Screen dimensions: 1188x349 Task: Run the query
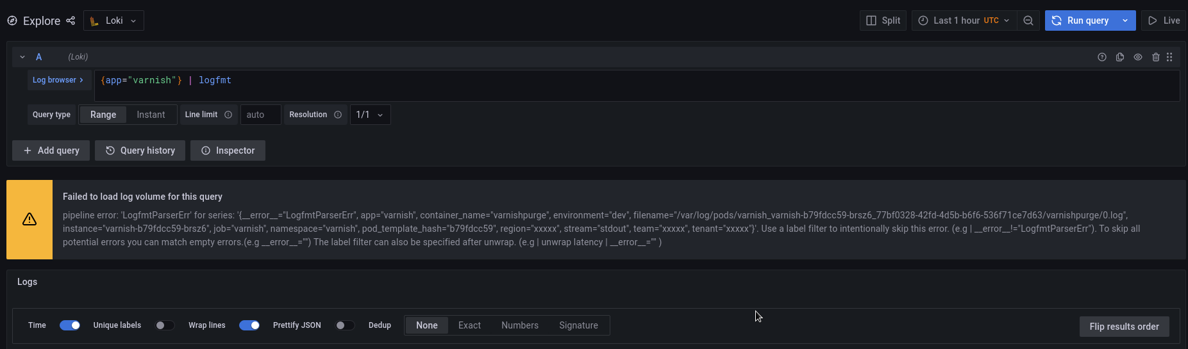pos(1080,20)
